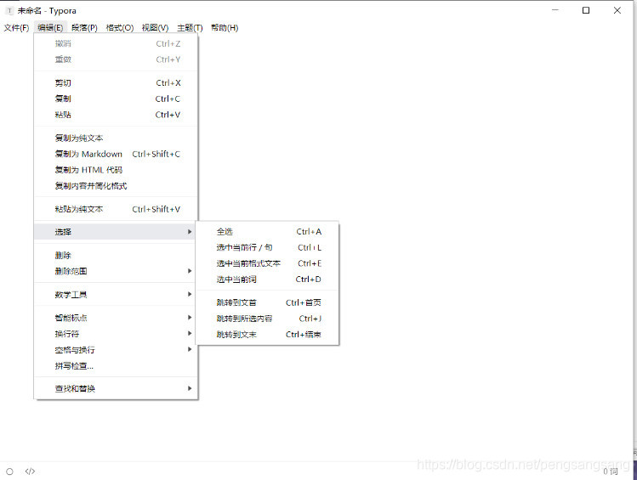This screenshot has height=480, width=637.
Task: Minimize the Typora window
Action: [x=555, y=10]
